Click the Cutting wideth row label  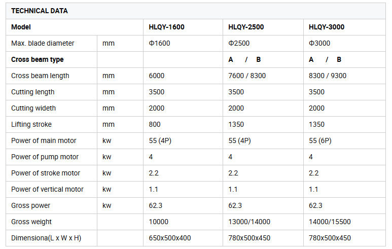click(33, 108)
